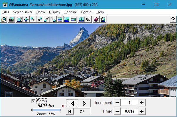This screenshot has height=117, width=177.
Task: Click the move to upper-right corner icon
Action: click(40, 19)
